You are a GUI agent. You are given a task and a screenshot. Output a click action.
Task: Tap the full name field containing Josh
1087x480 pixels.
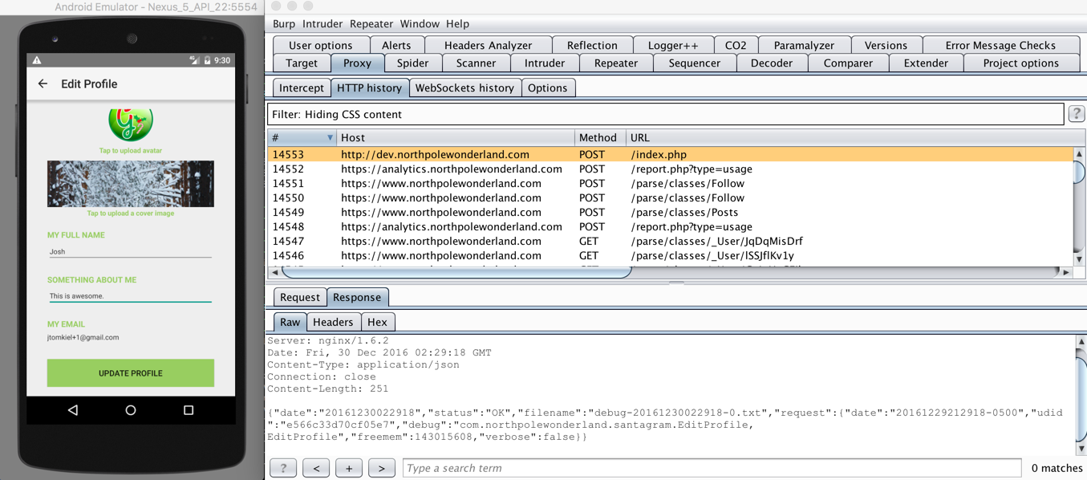[130, 252]
